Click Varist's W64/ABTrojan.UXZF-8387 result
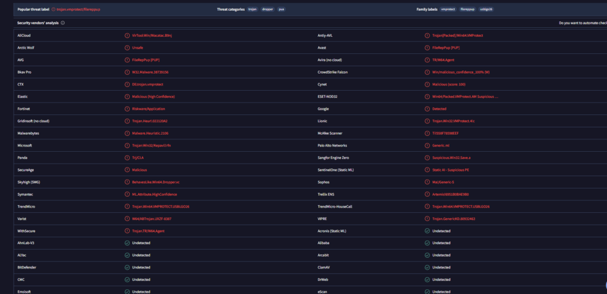The width and height of the screenshot is (607, 294). [151, 219]
